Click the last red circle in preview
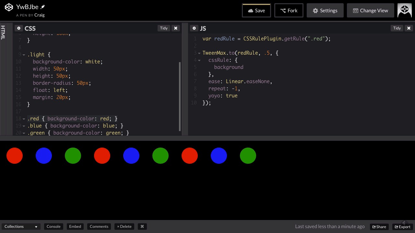Viewport: 415px width, 233px height. (190, 156)
